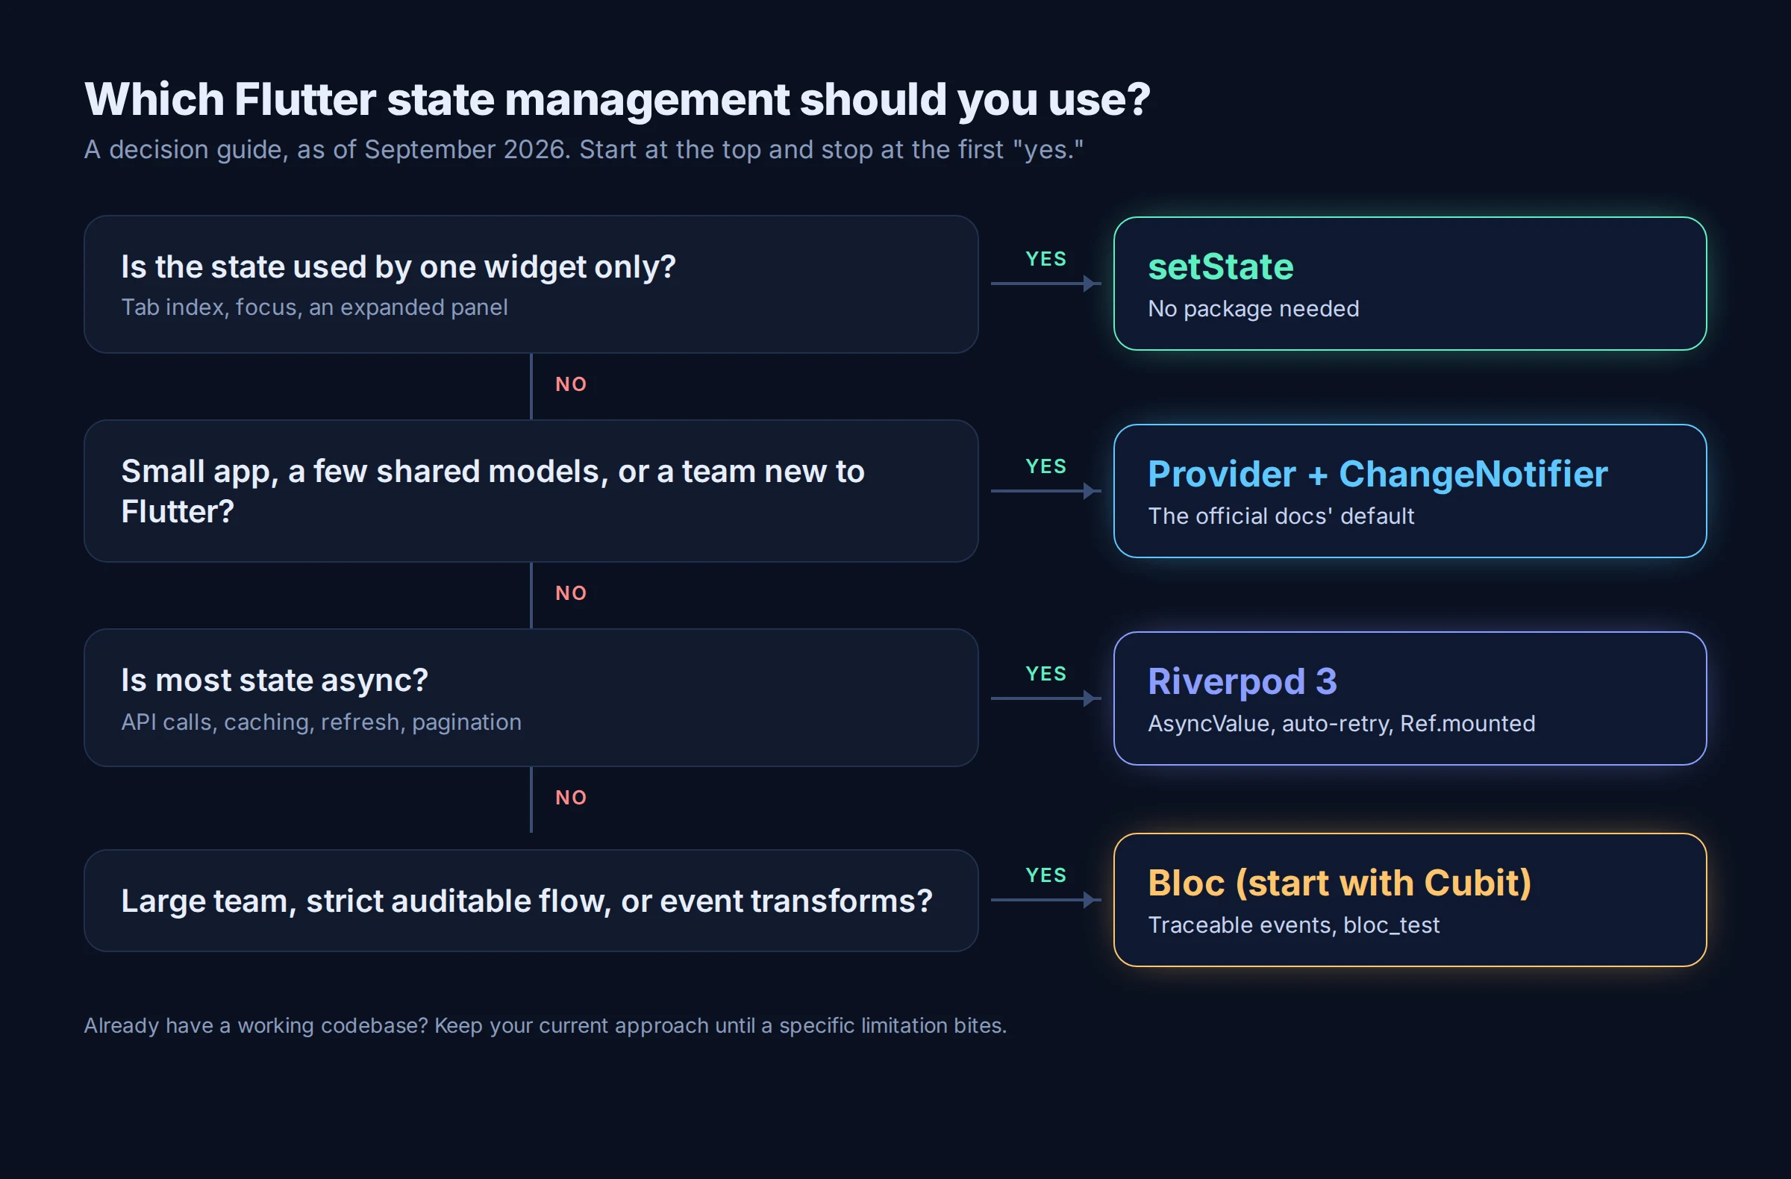Click the subtitle mentioning September 2026
1791x1179 pixels.
(584, 150)
